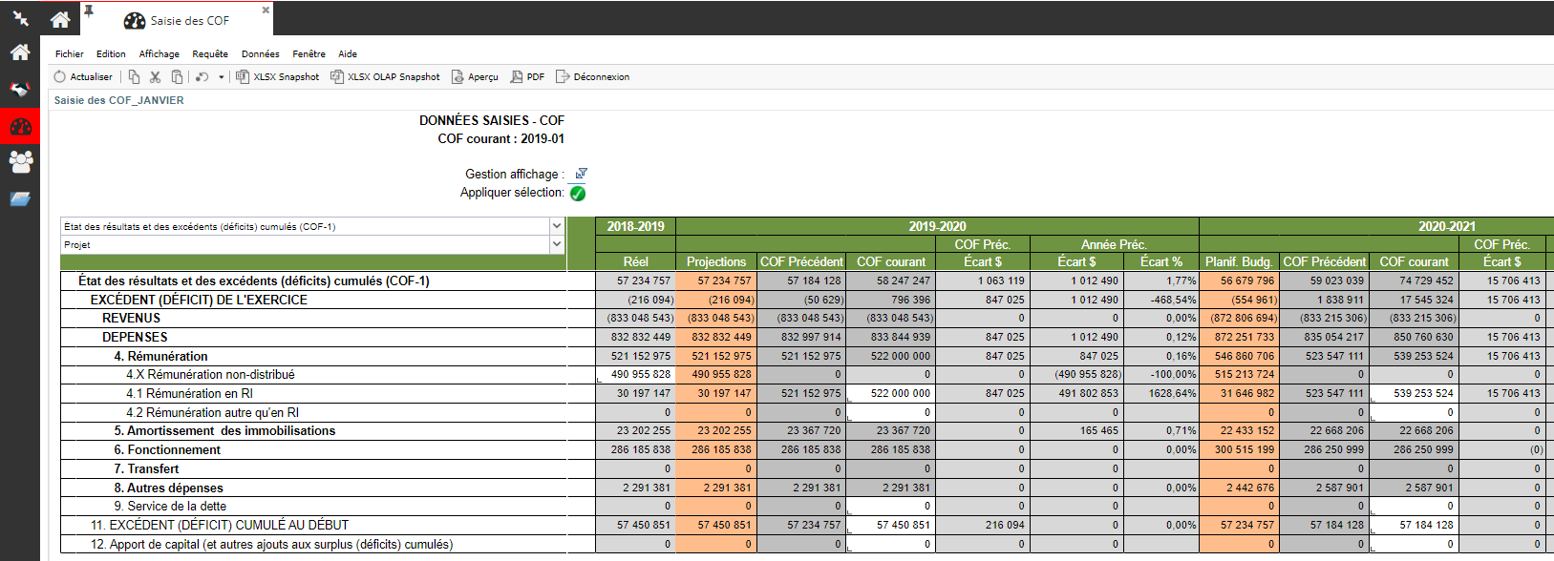The image size is (1554, 561).
Task: Click the collapse arrows icon in sidebar
Action: click(20, 18)
